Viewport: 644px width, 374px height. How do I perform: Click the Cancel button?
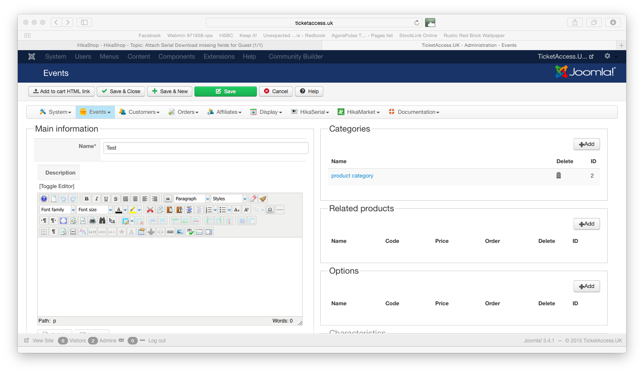(x=276, y=91)
